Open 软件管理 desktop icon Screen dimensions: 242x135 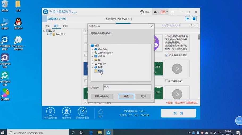coord(5,95)
